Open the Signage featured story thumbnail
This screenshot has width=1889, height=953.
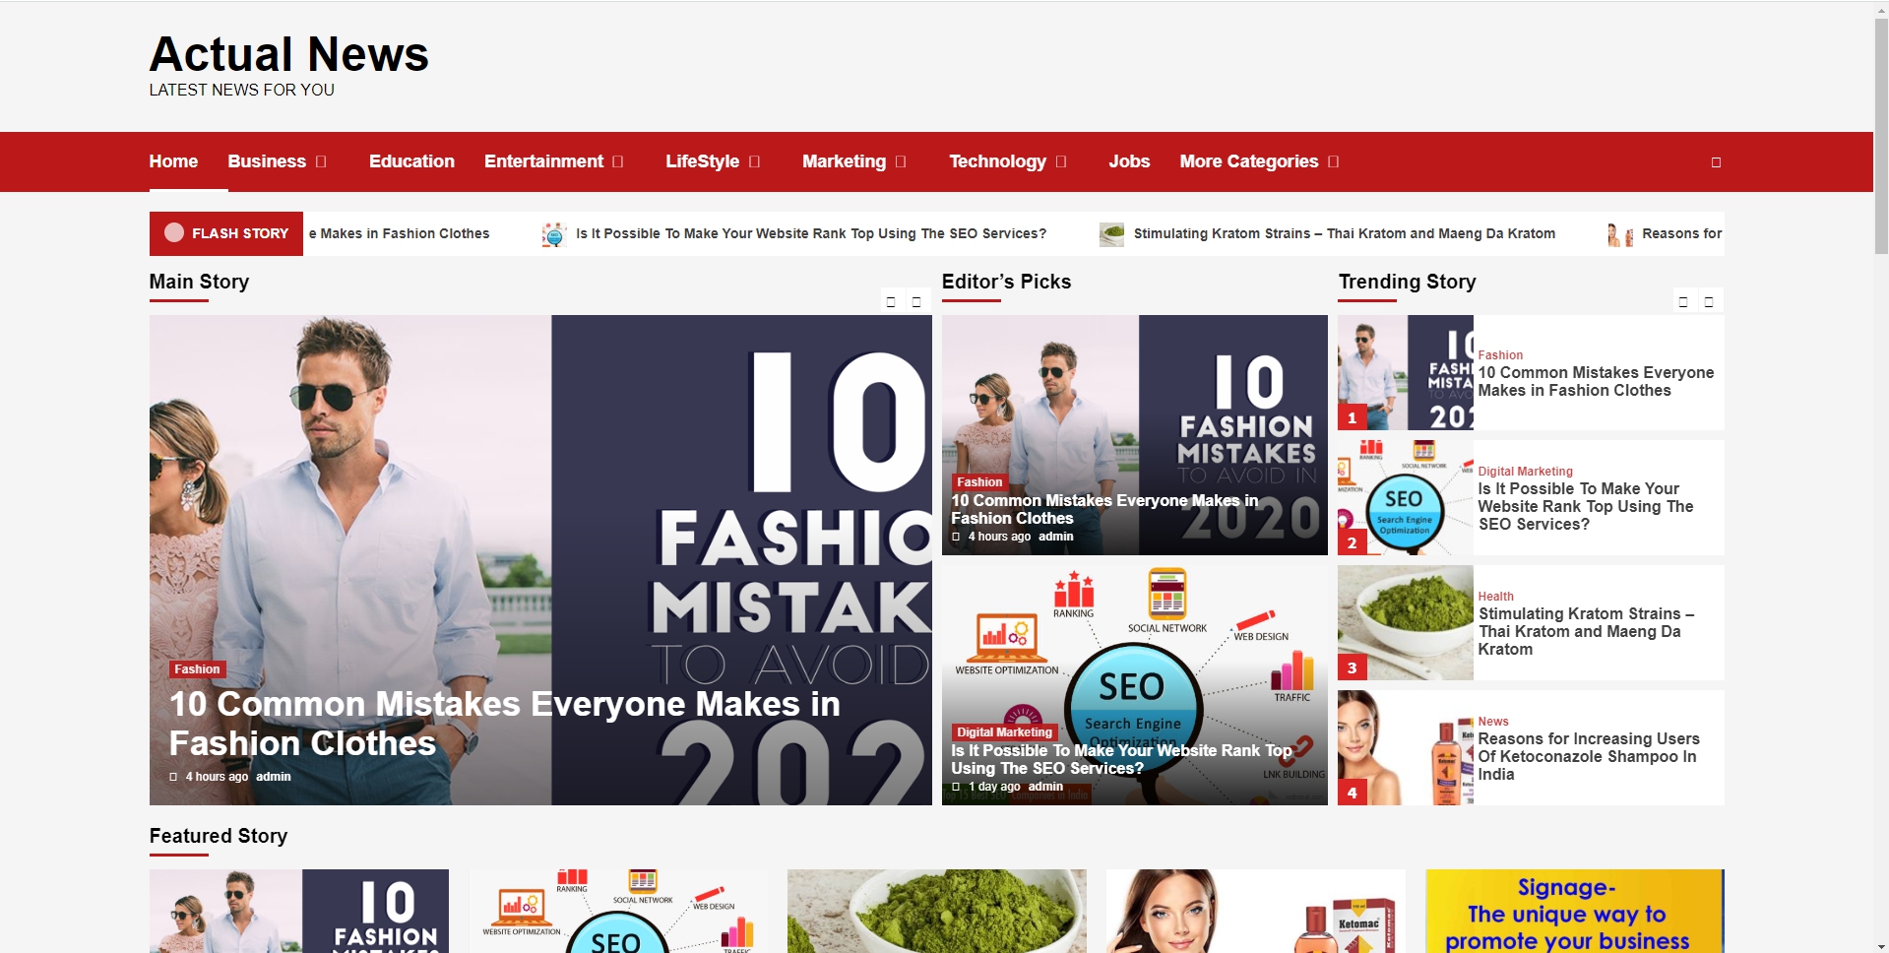[1574, 911]
